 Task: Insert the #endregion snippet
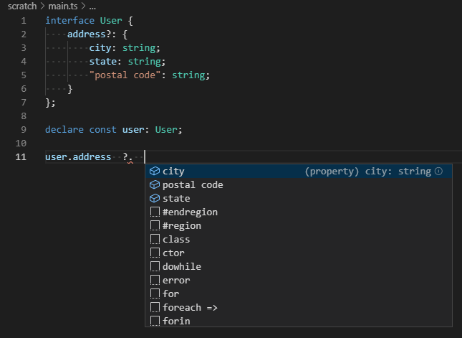(x=299, y=212)
